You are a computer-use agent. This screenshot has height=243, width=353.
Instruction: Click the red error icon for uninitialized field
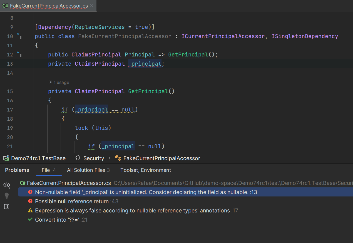tap(30, 192)
